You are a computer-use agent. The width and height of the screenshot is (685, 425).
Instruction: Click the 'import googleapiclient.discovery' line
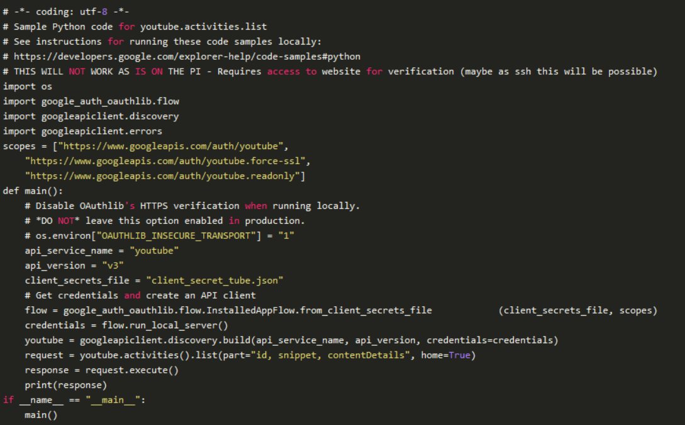[x=91, y=116]
